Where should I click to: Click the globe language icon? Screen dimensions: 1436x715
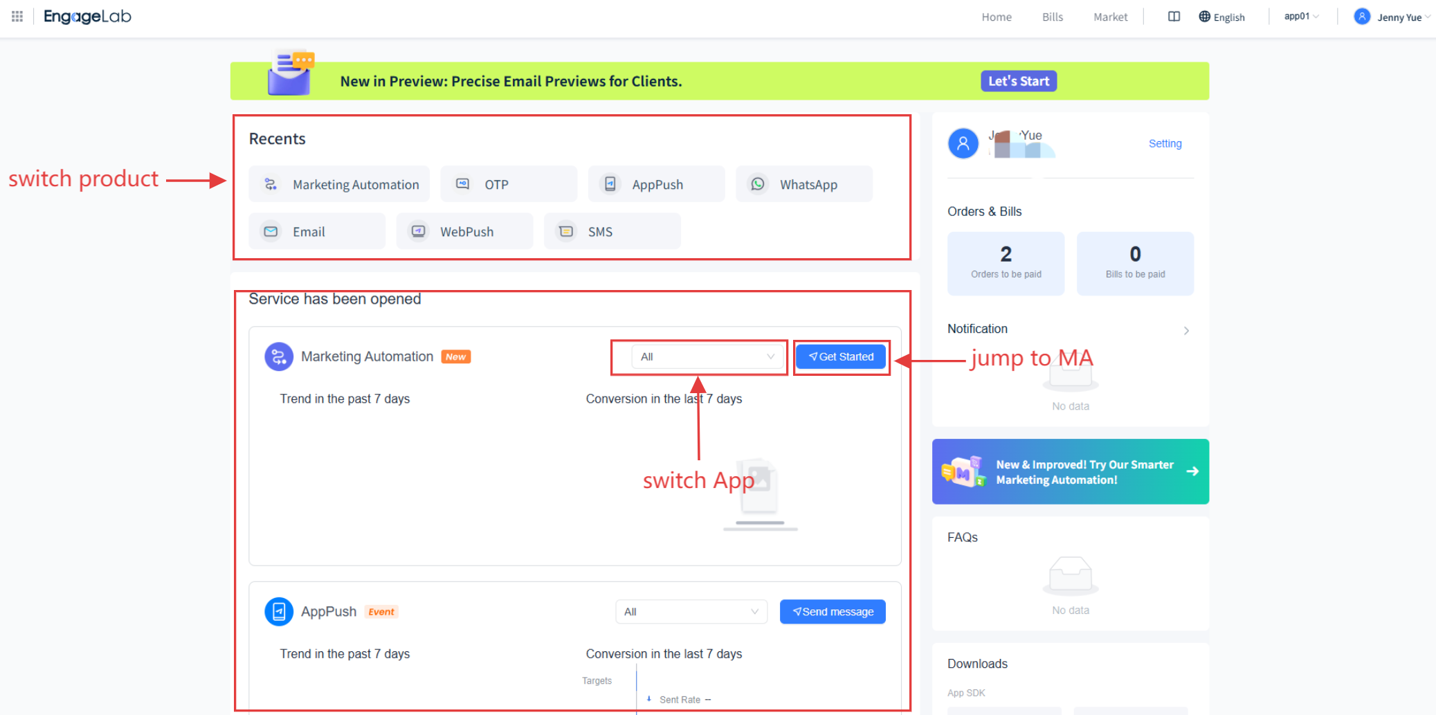point(1205,17)
